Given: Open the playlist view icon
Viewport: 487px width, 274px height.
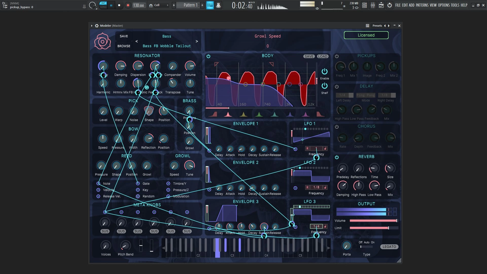Looking at the screenshot, I should pos(364,5).
